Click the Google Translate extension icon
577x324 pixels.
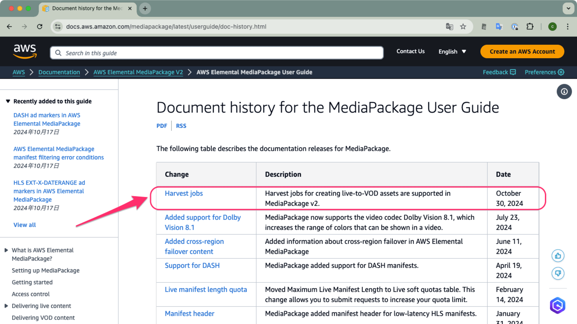point(499,27)
